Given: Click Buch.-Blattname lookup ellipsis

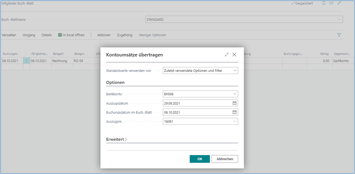Looking at the screenshot, I should pos(339,20).
